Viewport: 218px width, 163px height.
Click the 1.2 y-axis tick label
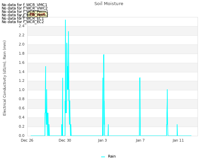click(21, 81)
